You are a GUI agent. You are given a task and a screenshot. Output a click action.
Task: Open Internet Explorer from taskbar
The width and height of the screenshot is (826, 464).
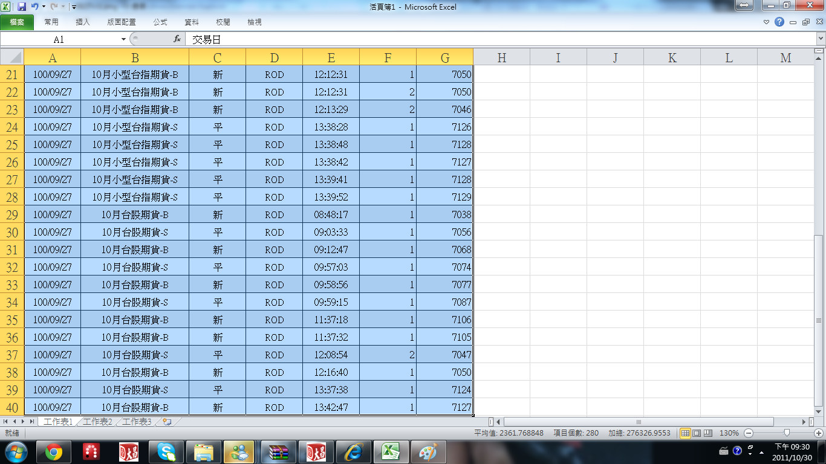tap(353, 452)
